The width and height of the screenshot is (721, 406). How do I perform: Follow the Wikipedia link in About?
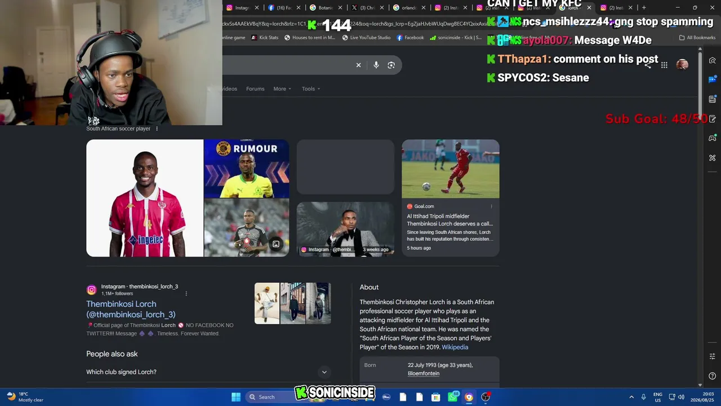(x=455, y=347)
